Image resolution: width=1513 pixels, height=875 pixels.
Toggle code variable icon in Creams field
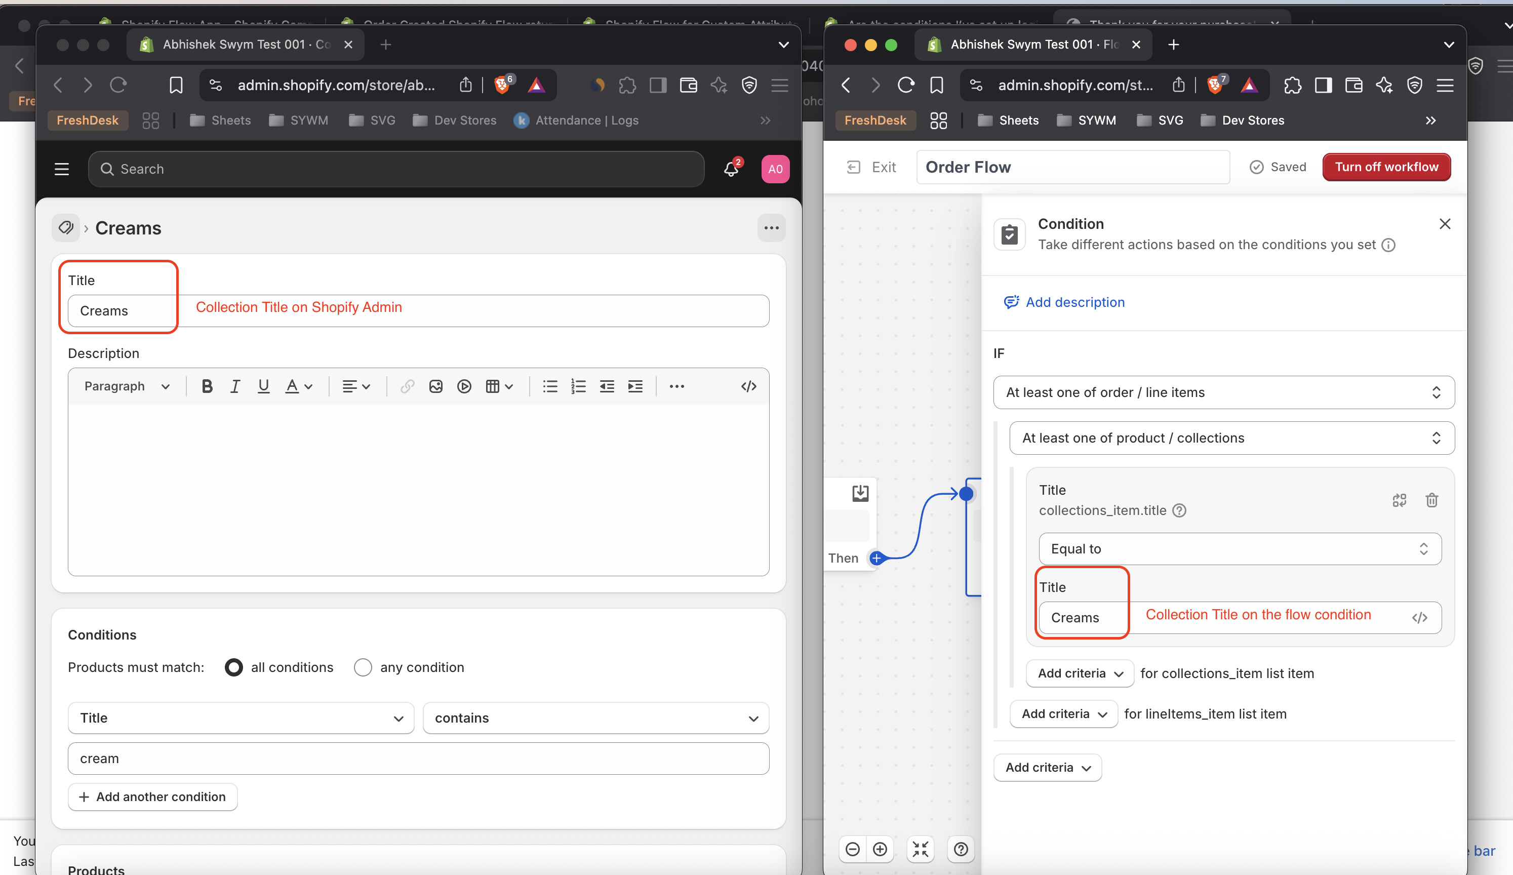point(1419,618)
